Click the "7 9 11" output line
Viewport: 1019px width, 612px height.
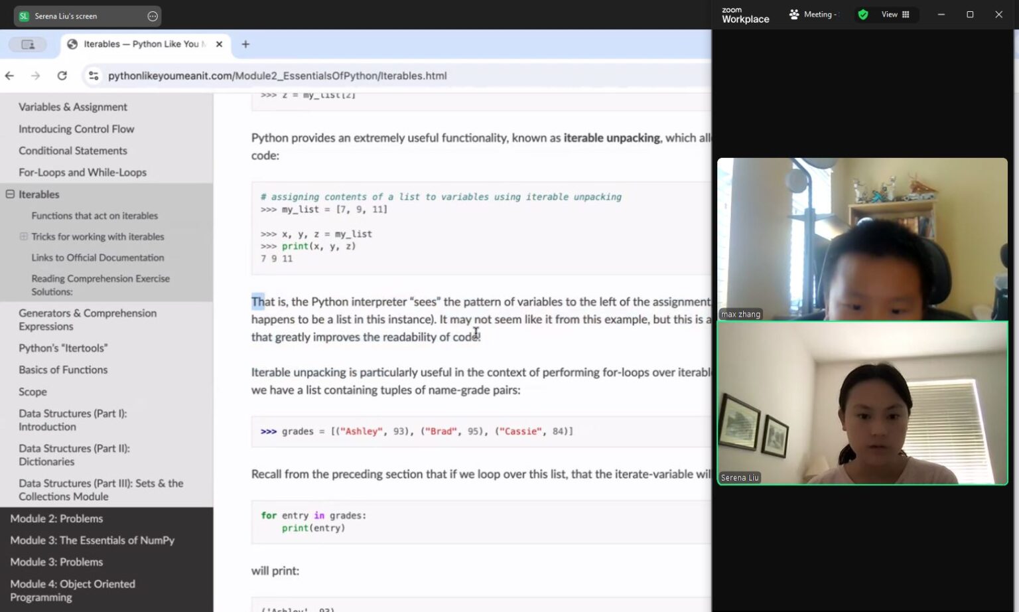(277, 259)
